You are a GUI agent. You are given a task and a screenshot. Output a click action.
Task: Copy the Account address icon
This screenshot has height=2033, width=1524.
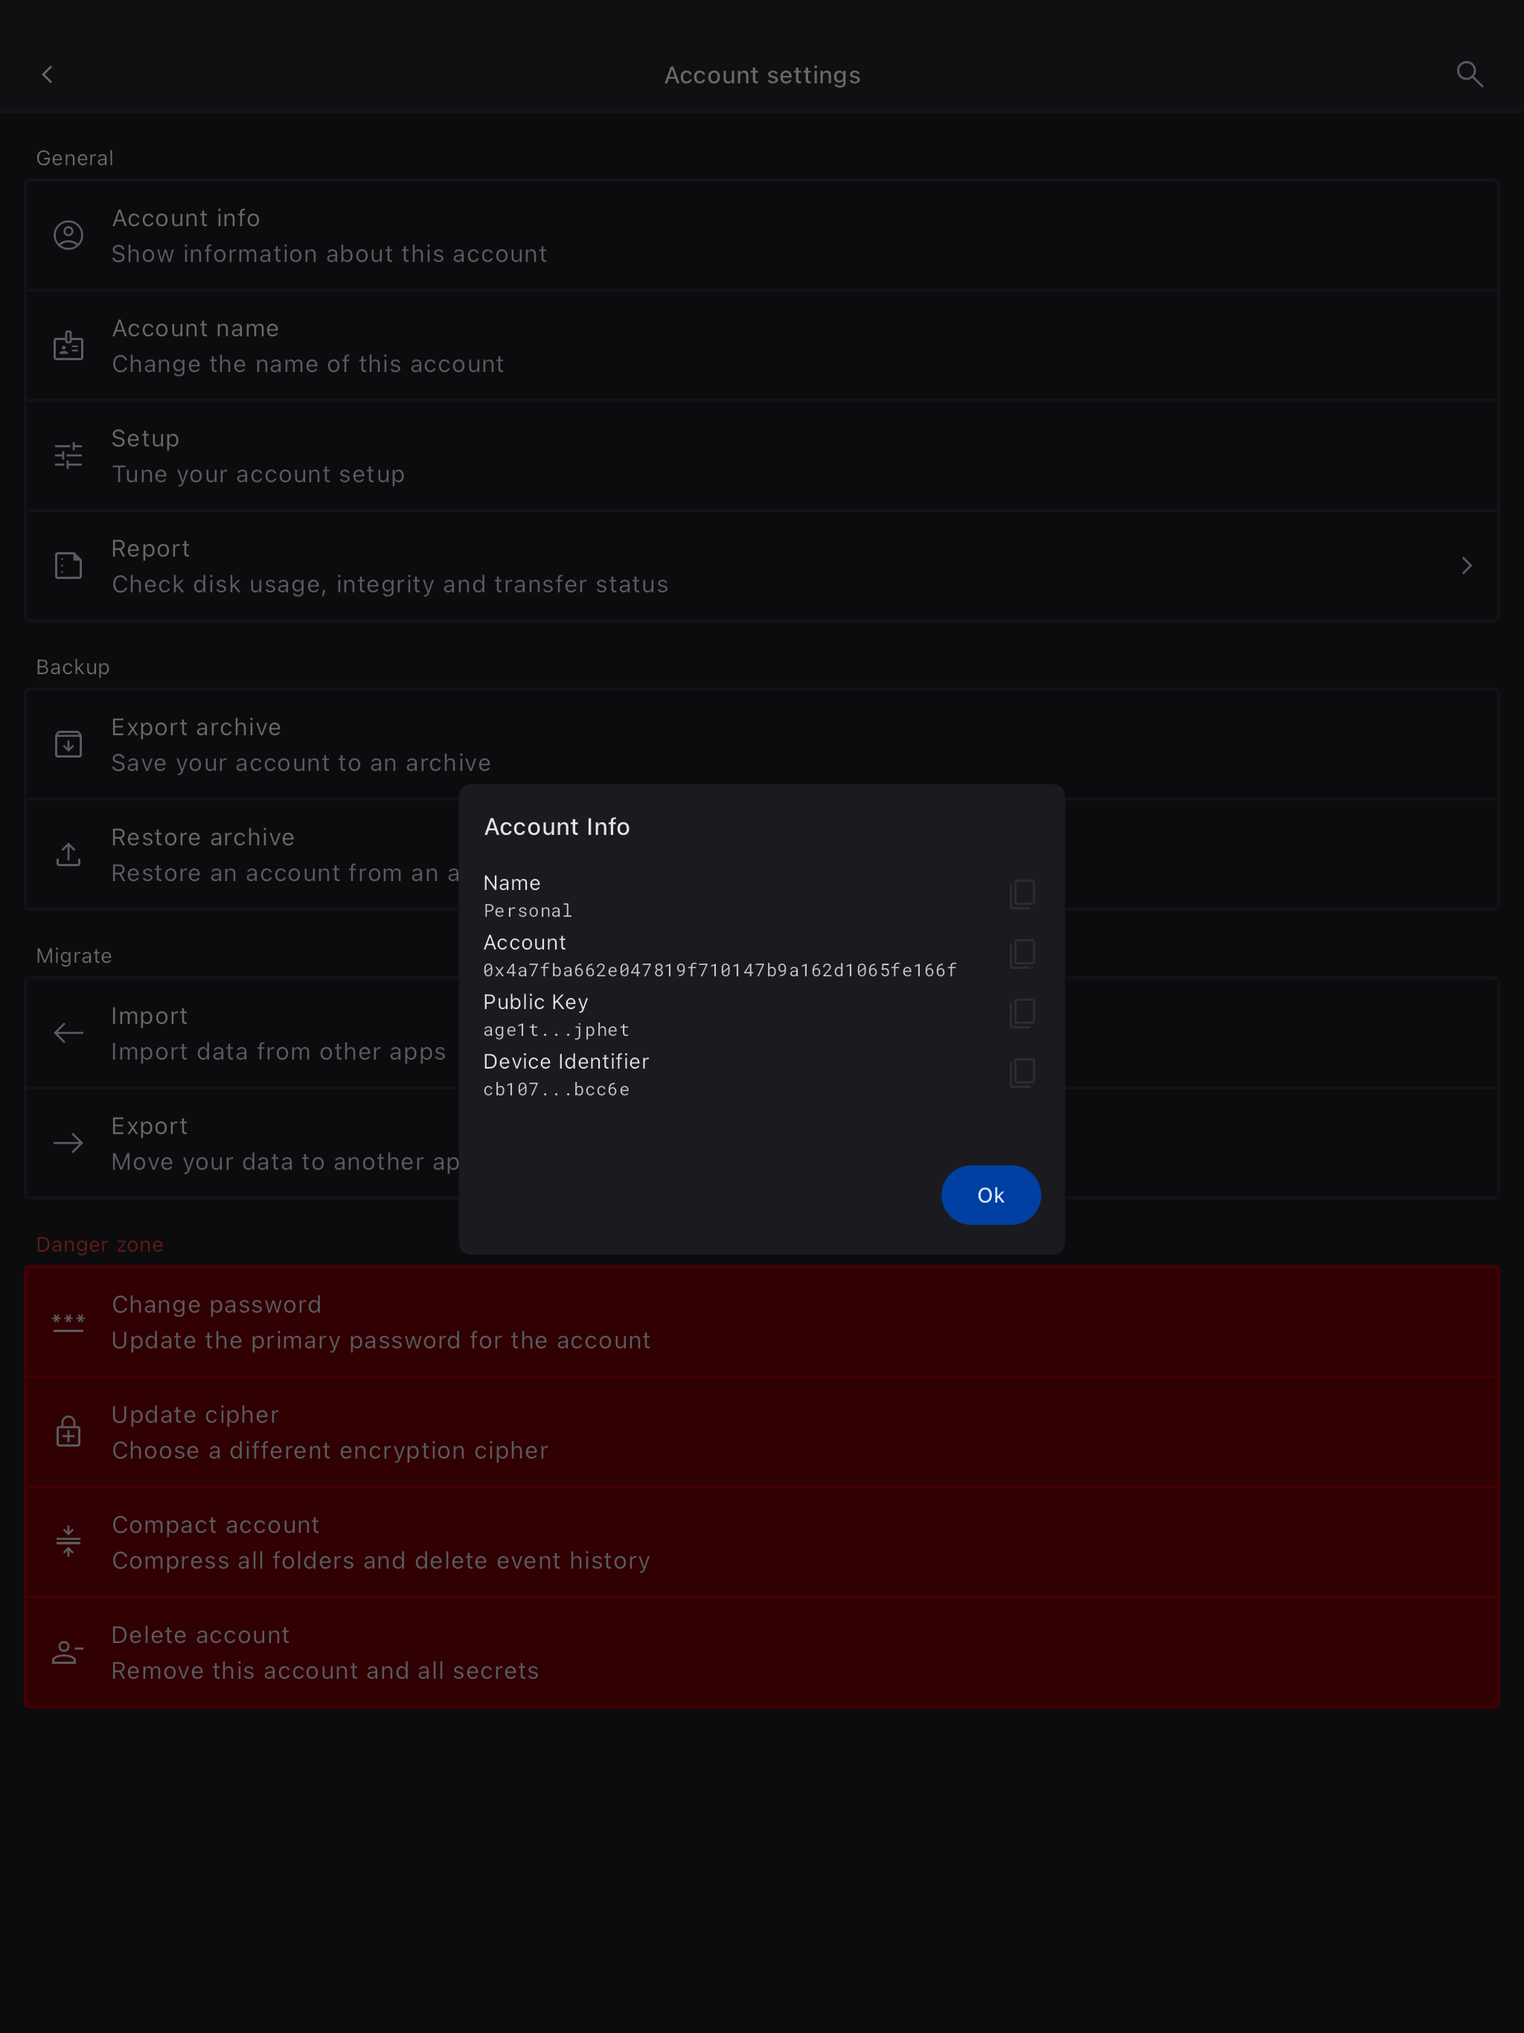click(1022, 953)
